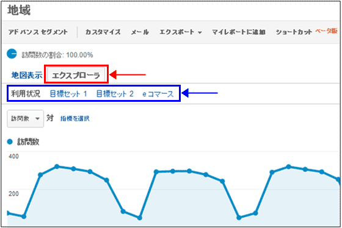Click the 訪問数の割合: 100.00% text
The width and height of the screenshot is (342, 228).
point(57,55)
